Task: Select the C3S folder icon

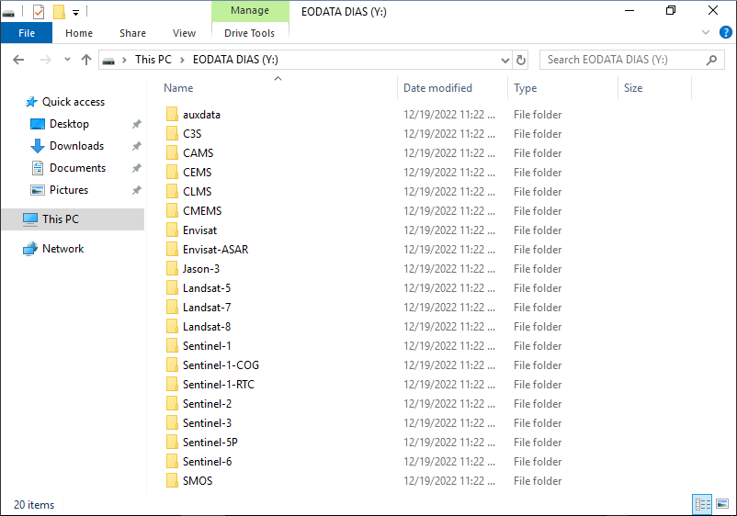Action: click(172, 133)
